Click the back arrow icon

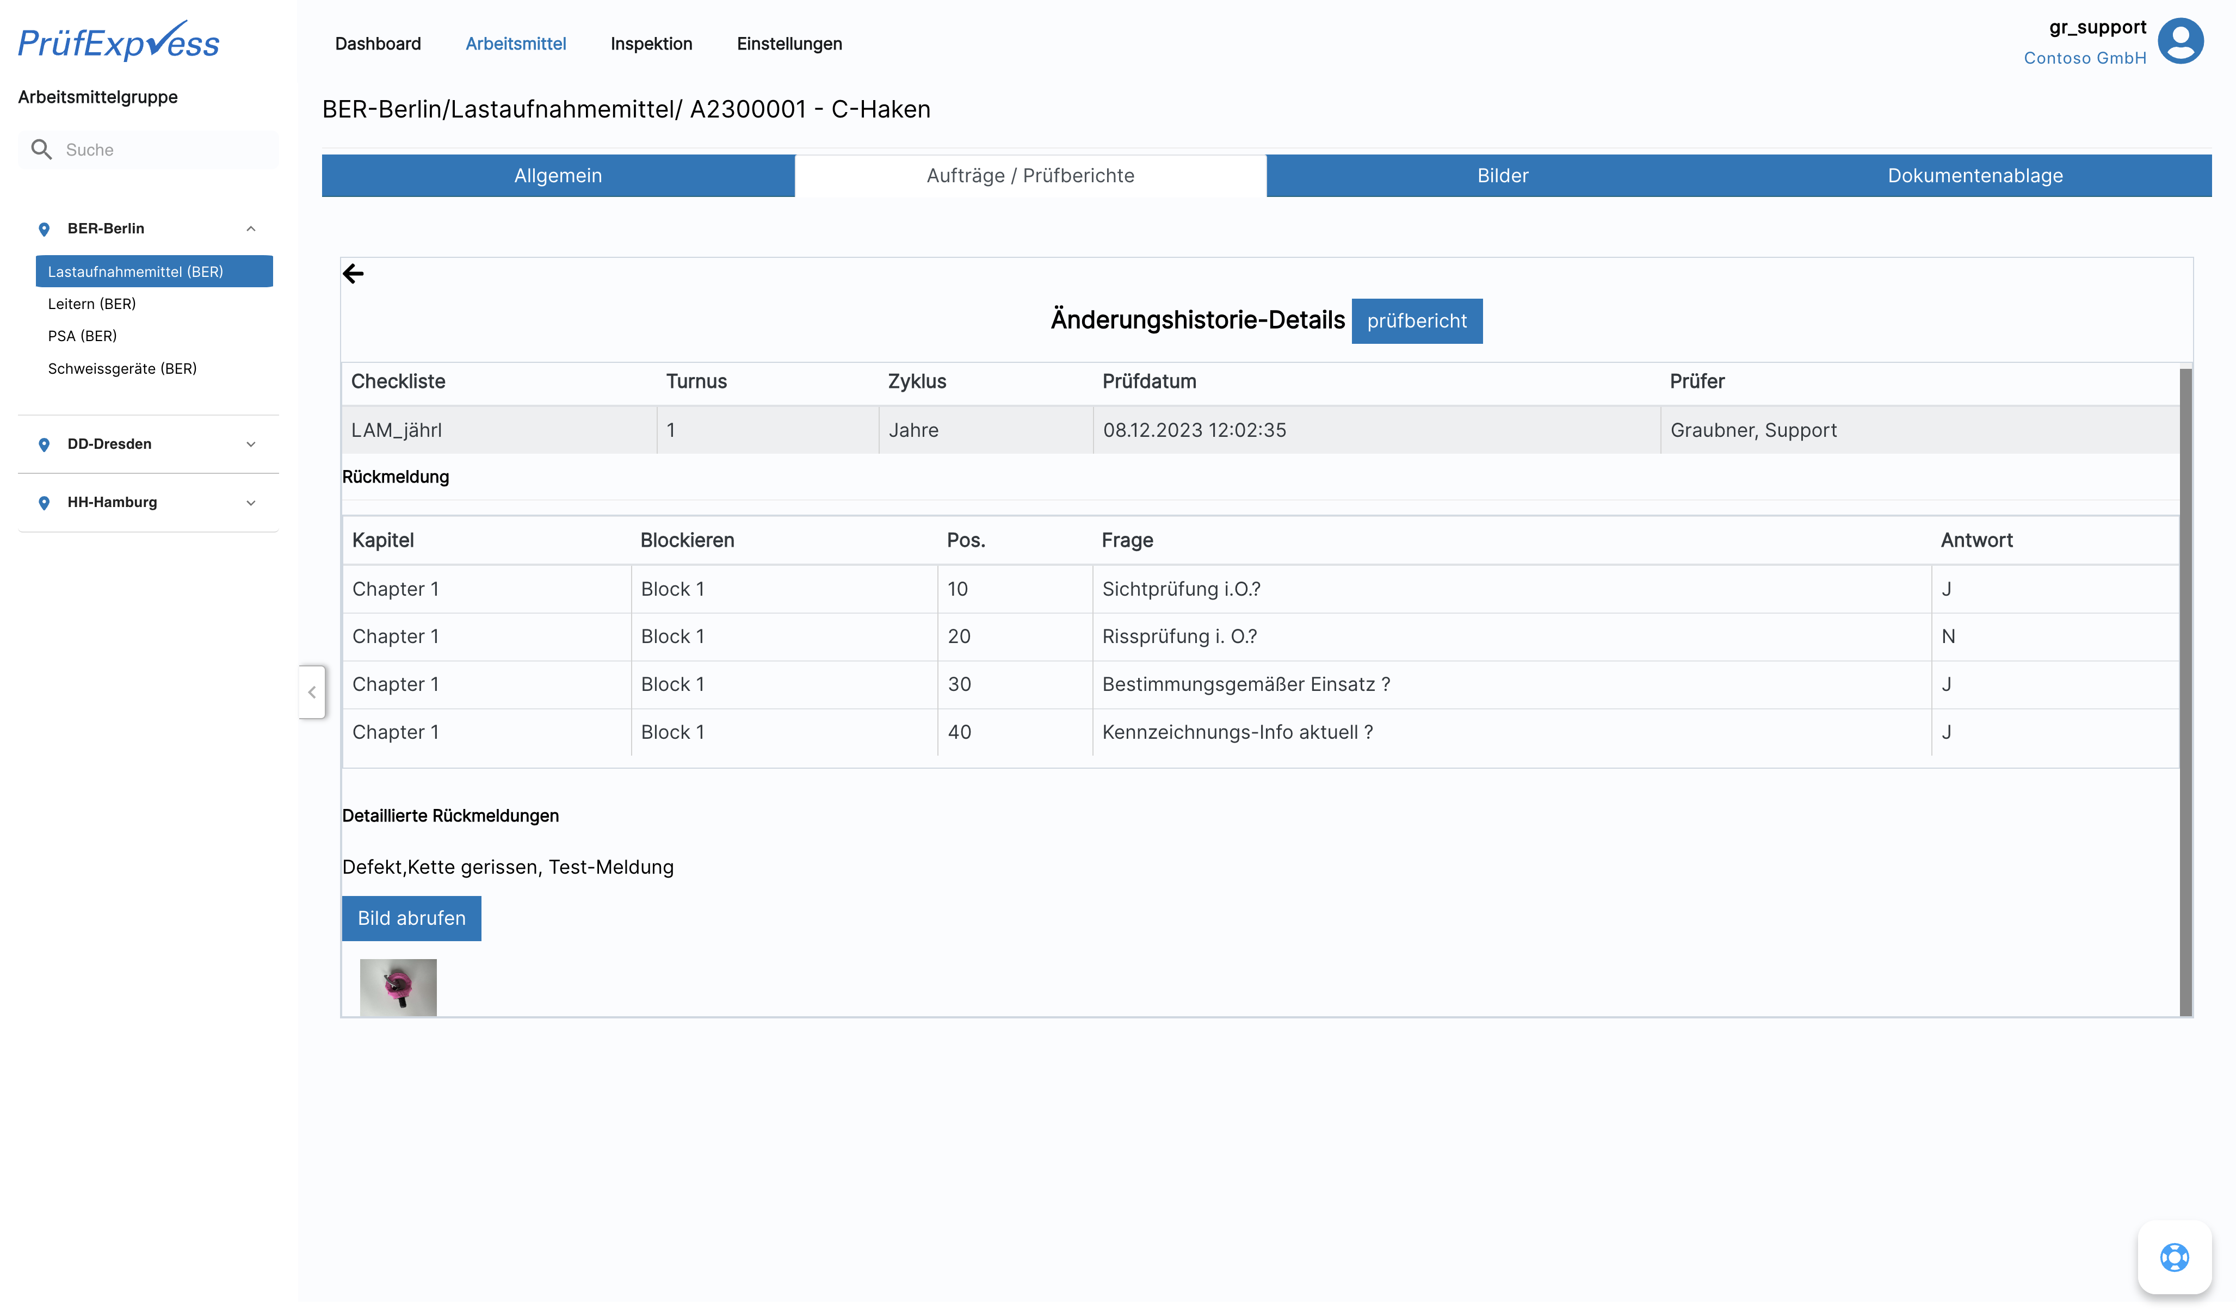pyautogui.click(x=353, y=273)
